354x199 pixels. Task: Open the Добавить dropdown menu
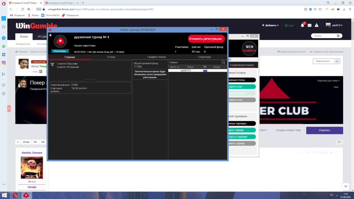coord(270,25)
